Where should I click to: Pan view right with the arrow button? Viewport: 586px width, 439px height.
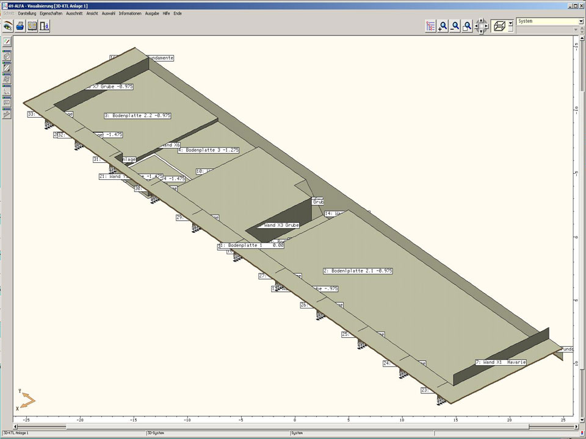487,26
